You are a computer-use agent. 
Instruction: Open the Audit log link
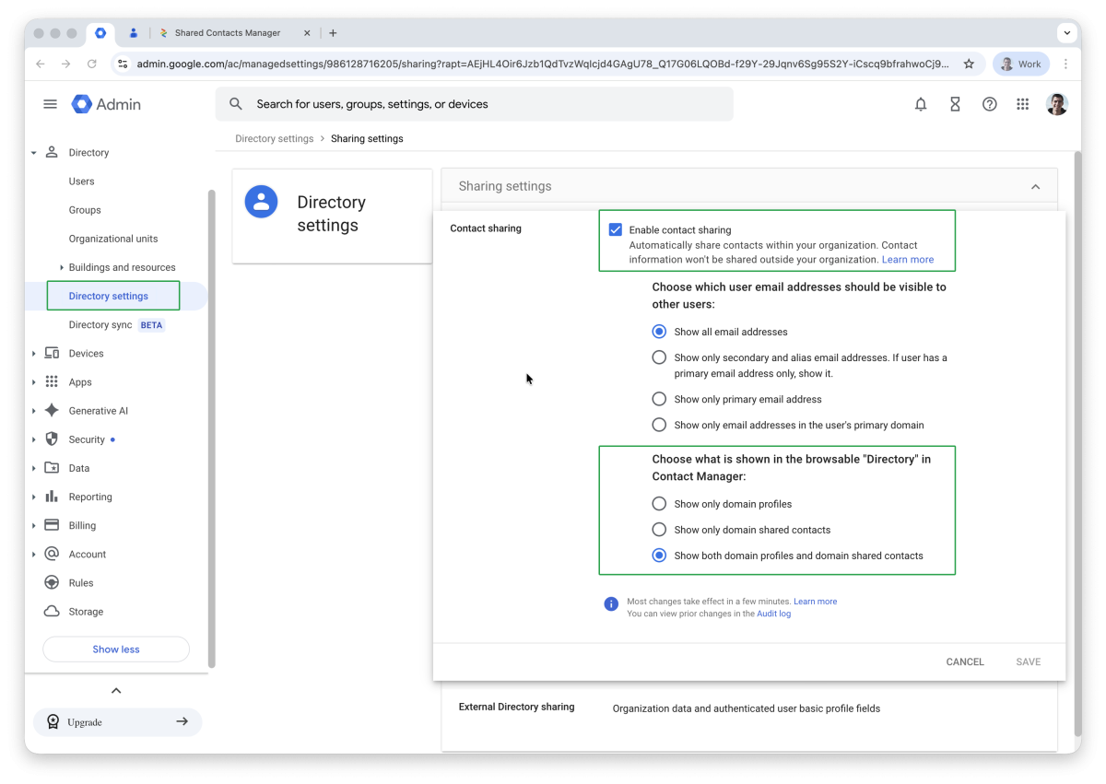pos(773,614)
